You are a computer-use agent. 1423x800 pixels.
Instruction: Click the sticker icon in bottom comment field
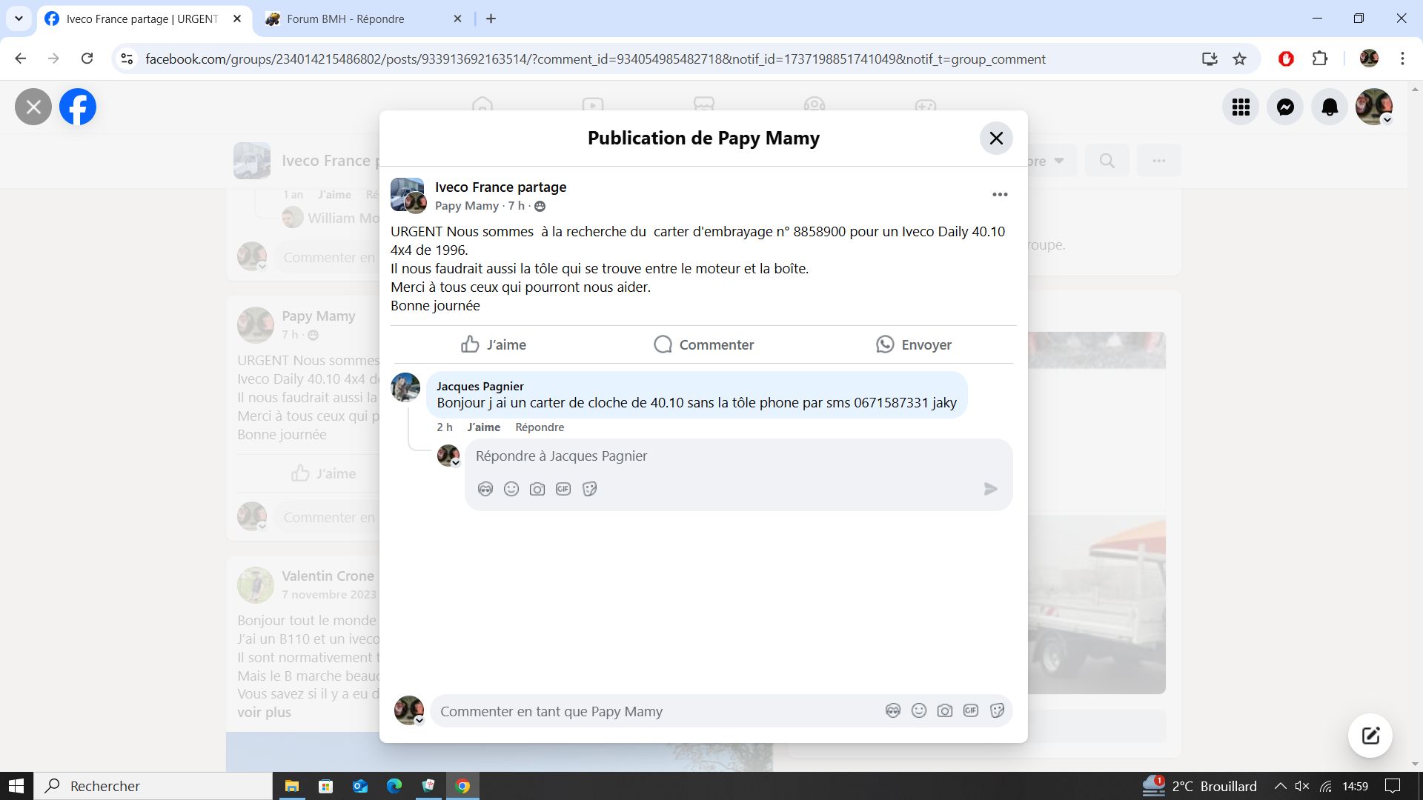[997, 711]
